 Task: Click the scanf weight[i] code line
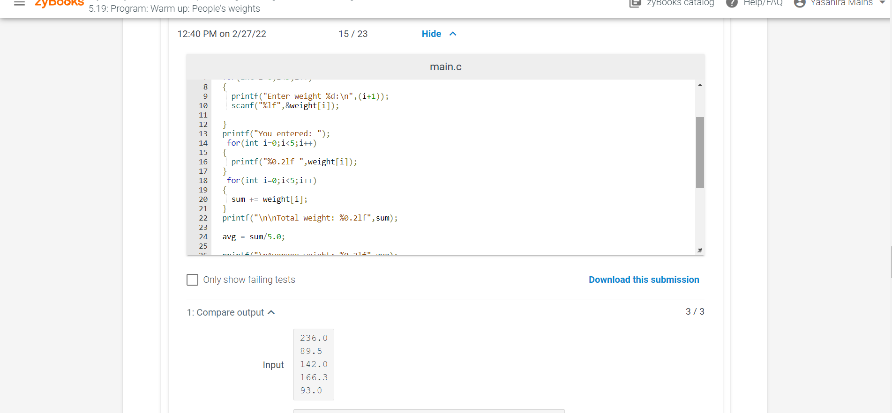pyautogui.click(x=285, y=106)
